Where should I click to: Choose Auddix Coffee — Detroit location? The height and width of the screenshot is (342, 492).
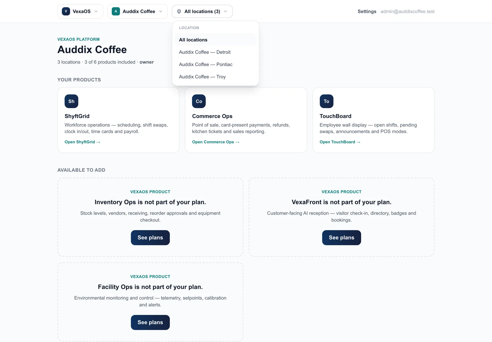pos(215,52)
